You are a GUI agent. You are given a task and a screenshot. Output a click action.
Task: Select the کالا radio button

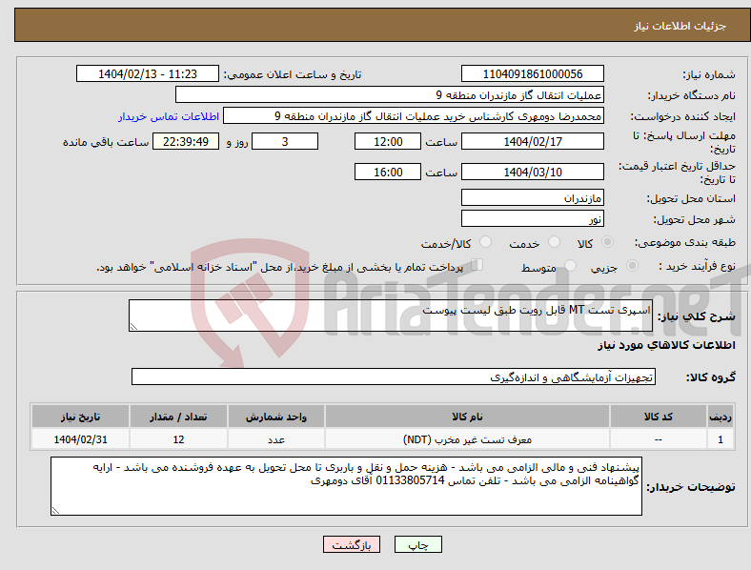coord(607,242)
